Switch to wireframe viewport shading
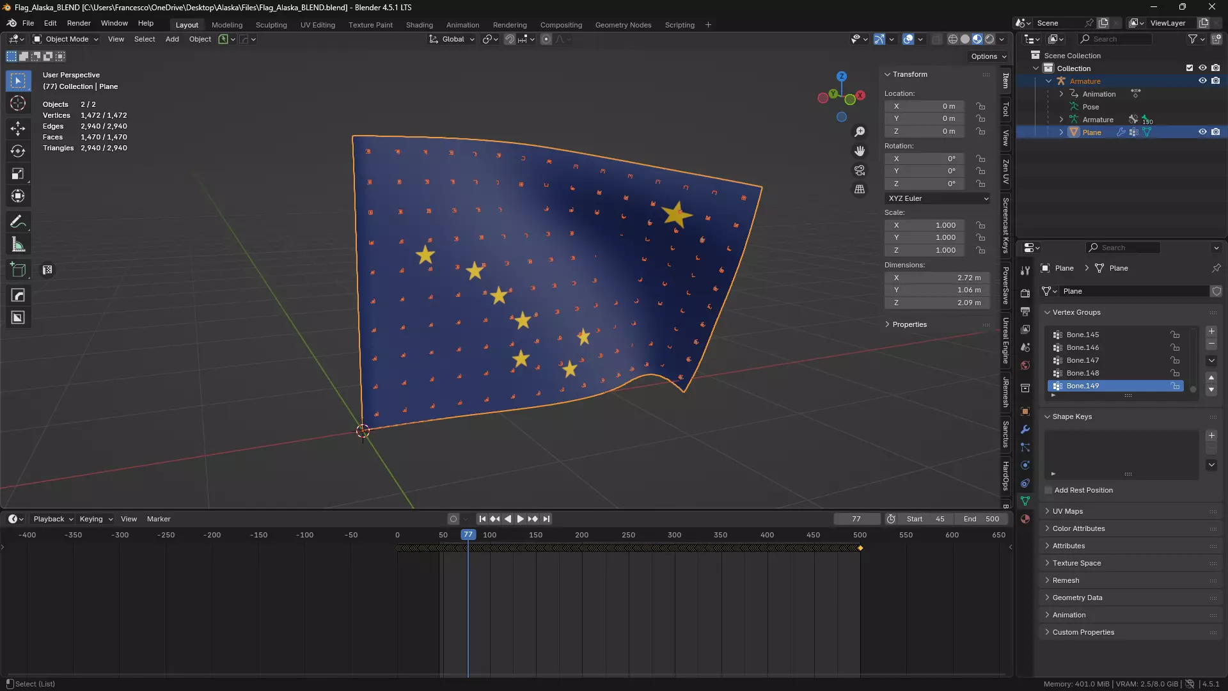Viewport: 1228px width, 691px height. [953, 39]
